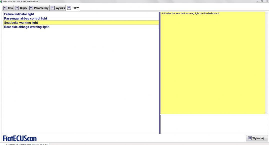Select Failure indicator light test
Viewport: 269px width, 145px height.
(x=81, y=14)
